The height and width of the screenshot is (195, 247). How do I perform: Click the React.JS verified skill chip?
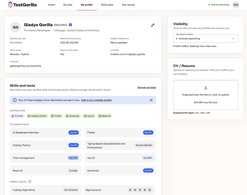105,116
